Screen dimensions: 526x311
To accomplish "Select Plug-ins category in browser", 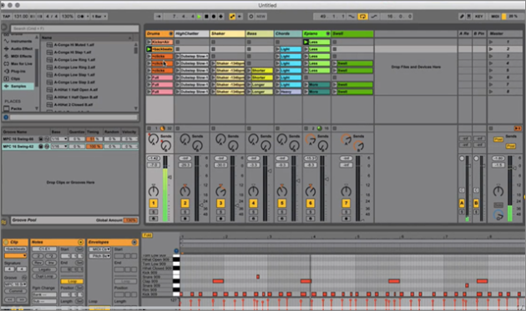I will (18, 71).
